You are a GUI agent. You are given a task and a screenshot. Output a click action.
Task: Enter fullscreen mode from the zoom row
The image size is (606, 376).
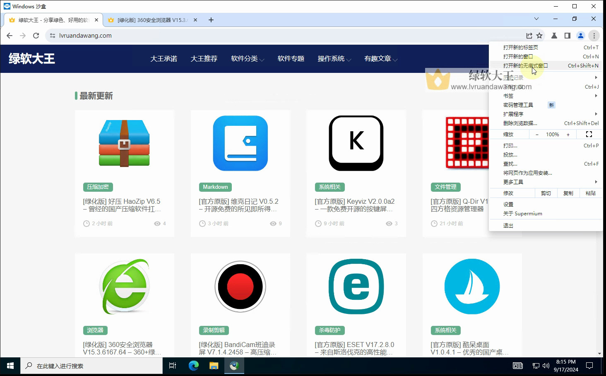[589, 134]
